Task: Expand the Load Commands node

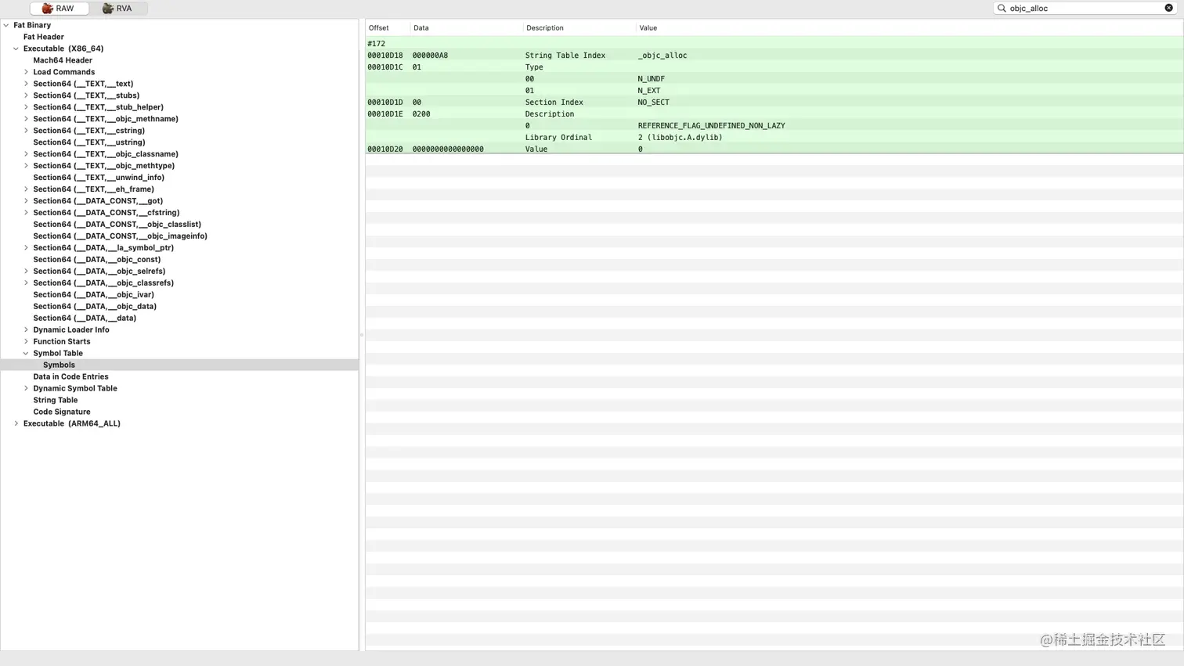Action: (x=26, y=72)
